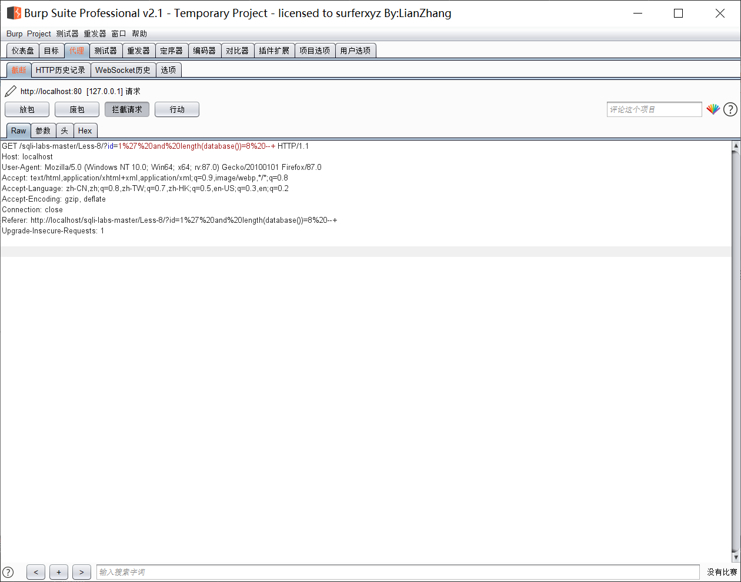This screenshot has width=741, height=582.
Task: Click the Accept-Encoding header line
Action: [54, 199]
